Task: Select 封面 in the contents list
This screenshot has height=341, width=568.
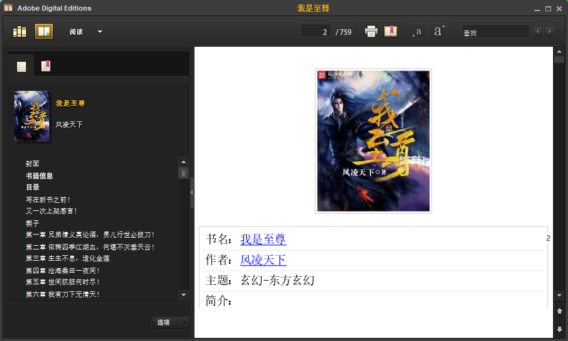Action: pos(32,164)
